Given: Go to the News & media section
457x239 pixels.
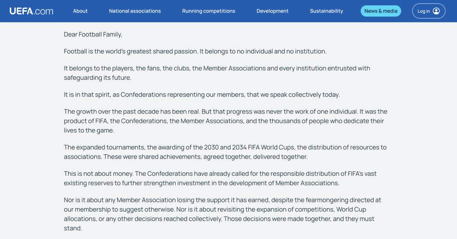Looking at the screenshot, I should click(x=381, y=11).
